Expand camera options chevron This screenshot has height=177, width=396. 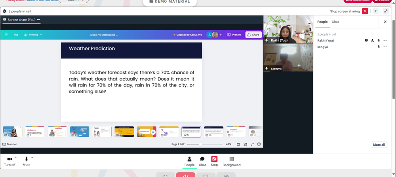pyautogui.click(x=15, y=158)
